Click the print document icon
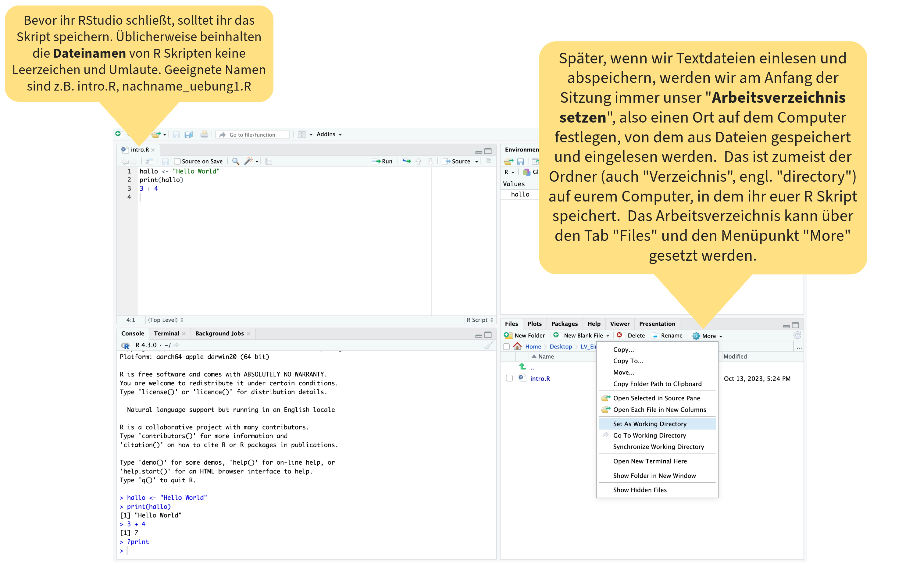 (x=204, y=134)
